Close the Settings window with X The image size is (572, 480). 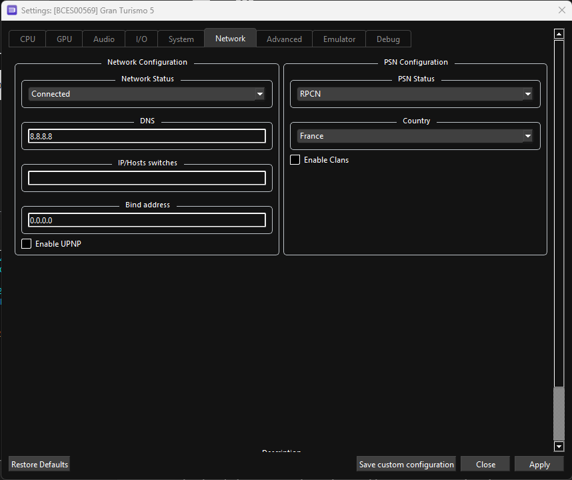point(561,10)
